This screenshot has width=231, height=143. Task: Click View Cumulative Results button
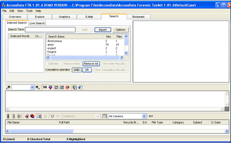click(x=111, y=70)
